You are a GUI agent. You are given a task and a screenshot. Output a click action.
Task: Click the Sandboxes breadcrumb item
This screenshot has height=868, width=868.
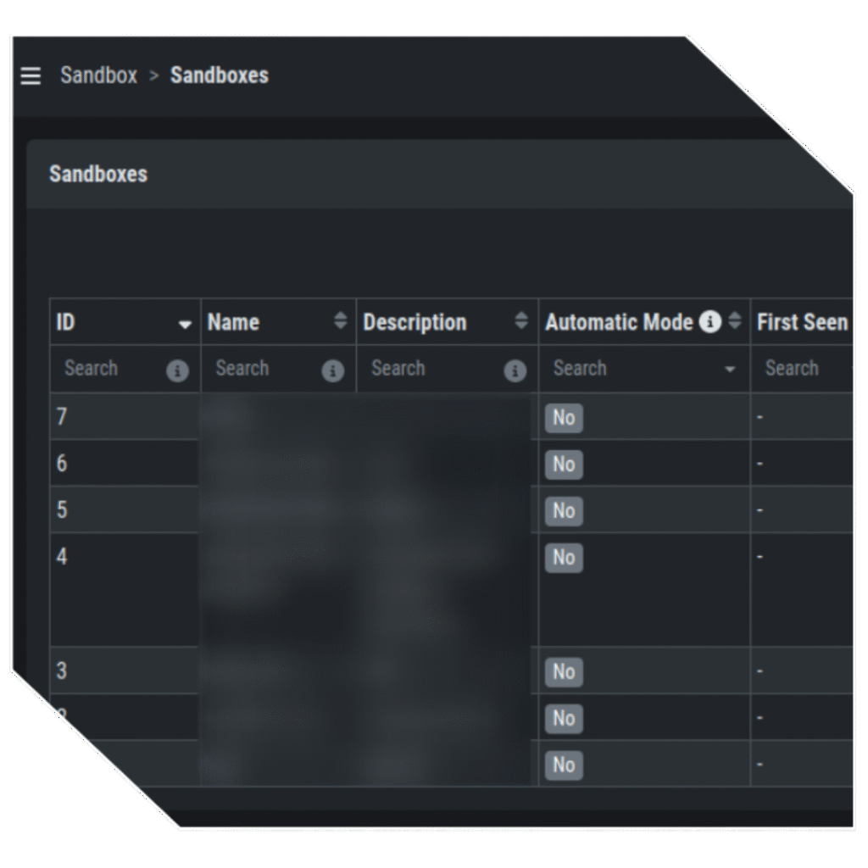(220, 75)
